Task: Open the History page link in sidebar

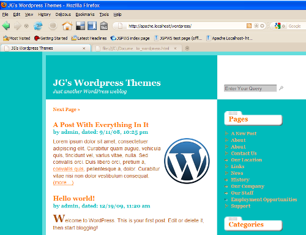Action: point(240,180)
